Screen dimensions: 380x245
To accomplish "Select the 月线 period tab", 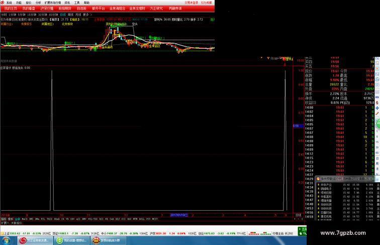I will pyautogui.click(x=78, y=15).
